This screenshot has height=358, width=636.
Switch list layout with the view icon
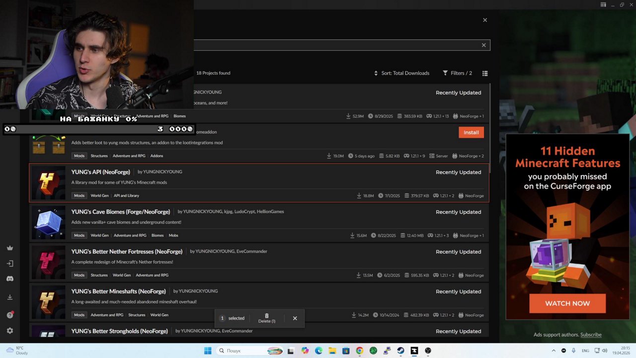pyautogui.click(x=485, y=73)
